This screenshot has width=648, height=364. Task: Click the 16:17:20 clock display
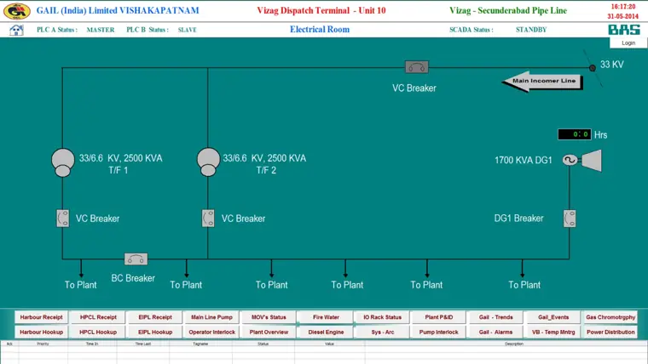coord(623,7)
